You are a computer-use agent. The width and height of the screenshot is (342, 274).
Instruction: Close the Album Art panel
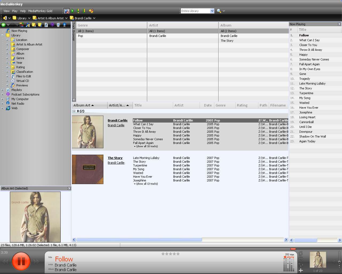click(x=69, y=188)
